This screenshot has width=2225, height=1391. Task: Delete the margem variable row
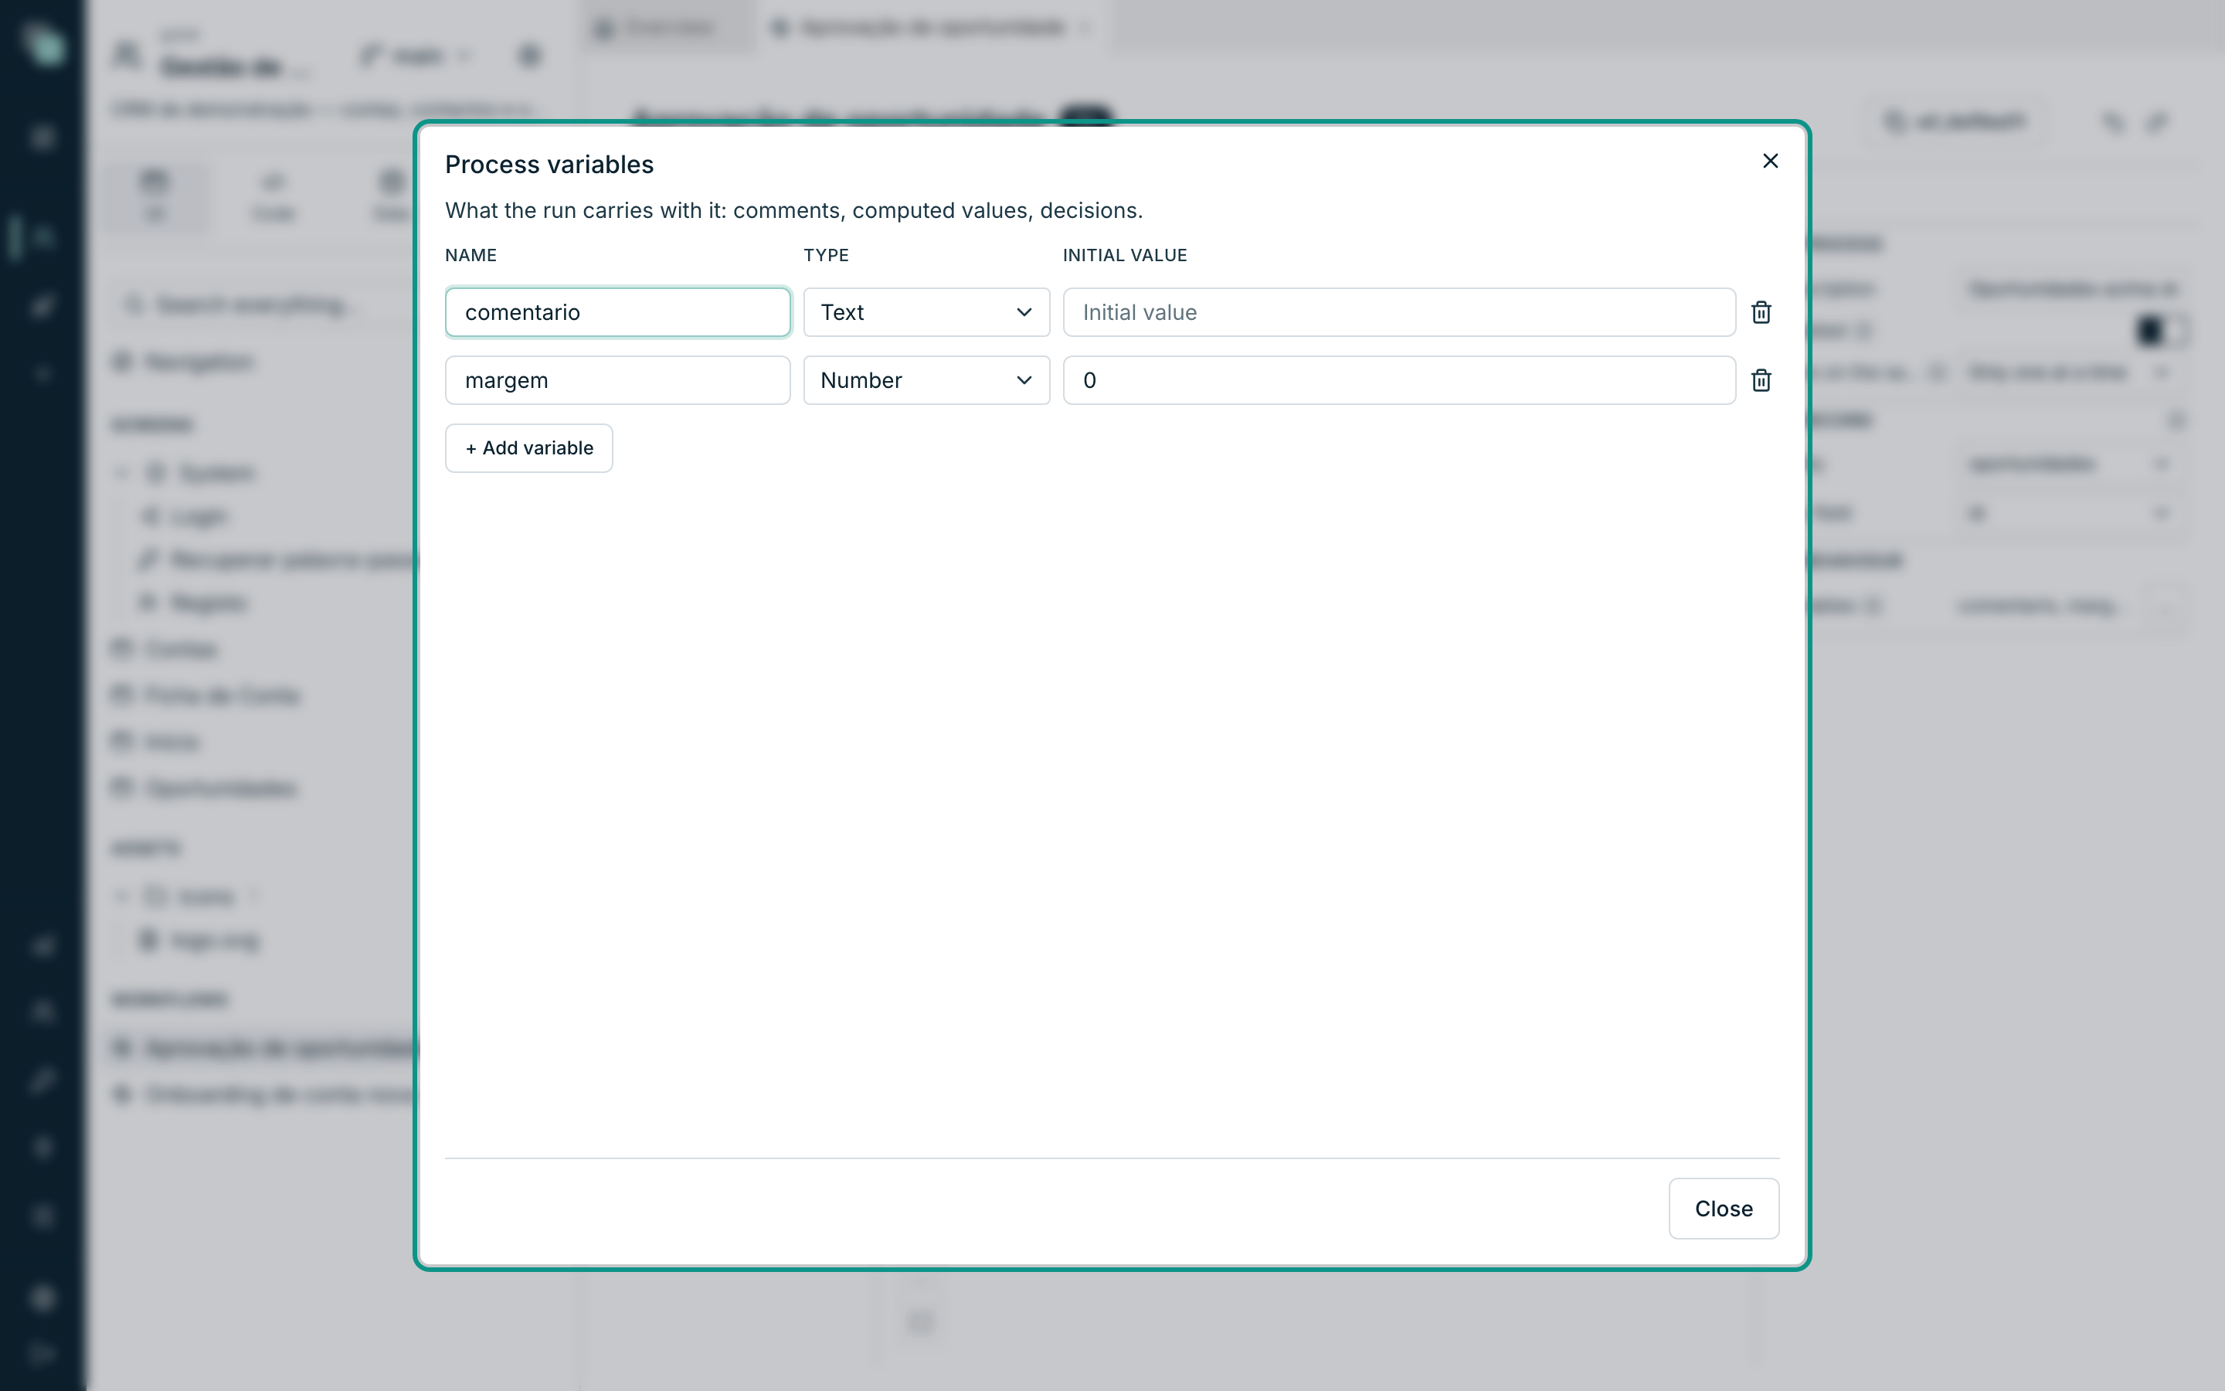point(1761,380)
